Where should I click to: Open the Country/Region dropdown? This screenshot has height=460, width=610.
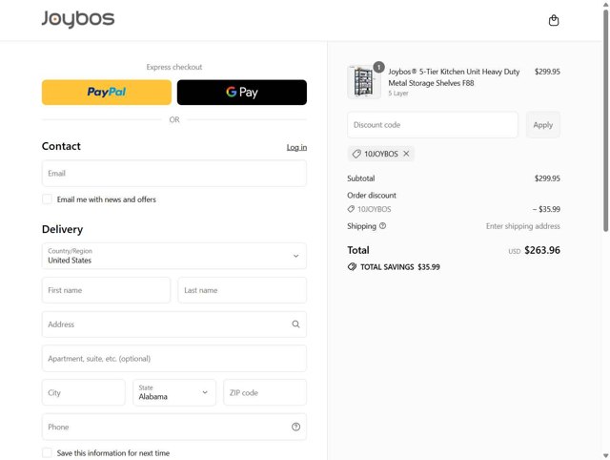(174, 256)
